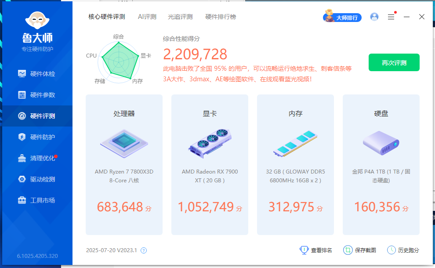Click the 鲁大师 mascot logo
435x268 pixels.
tap(37, 20)
